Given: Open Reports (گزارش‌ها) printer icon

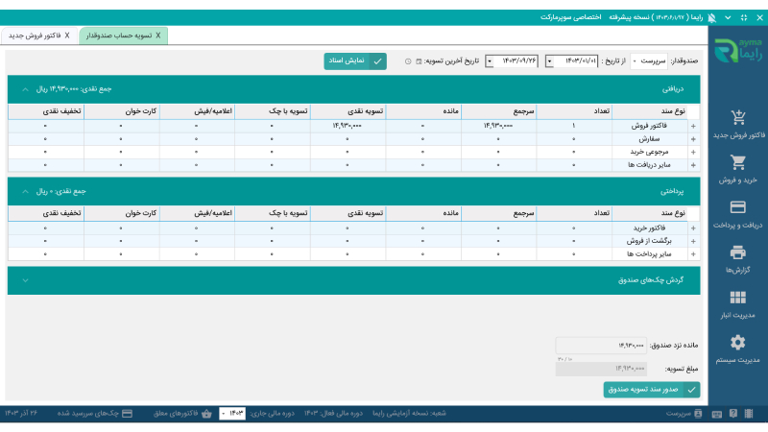Looking at the screenshot, I should pos(737,252).
